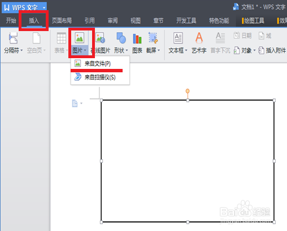Click the 艺术字 word art icon
The image size is (287, 231).
(x=199, y=38)
